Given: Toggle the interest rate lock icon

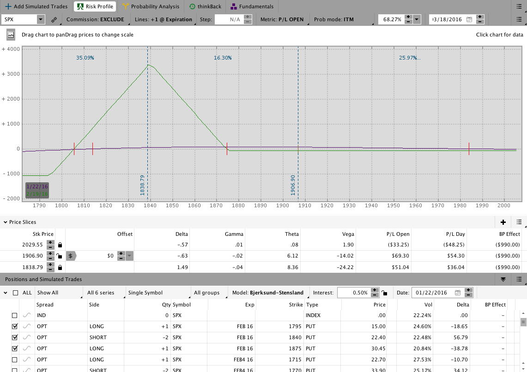Looking at the screenshot, I should [x=384, y=293].
